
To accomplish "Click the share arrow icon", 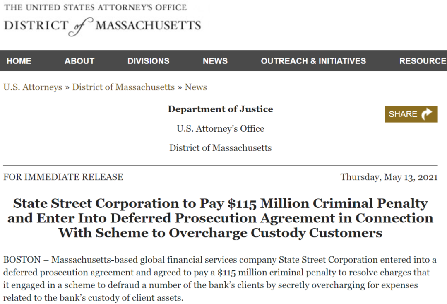I will tap(427, 114).
